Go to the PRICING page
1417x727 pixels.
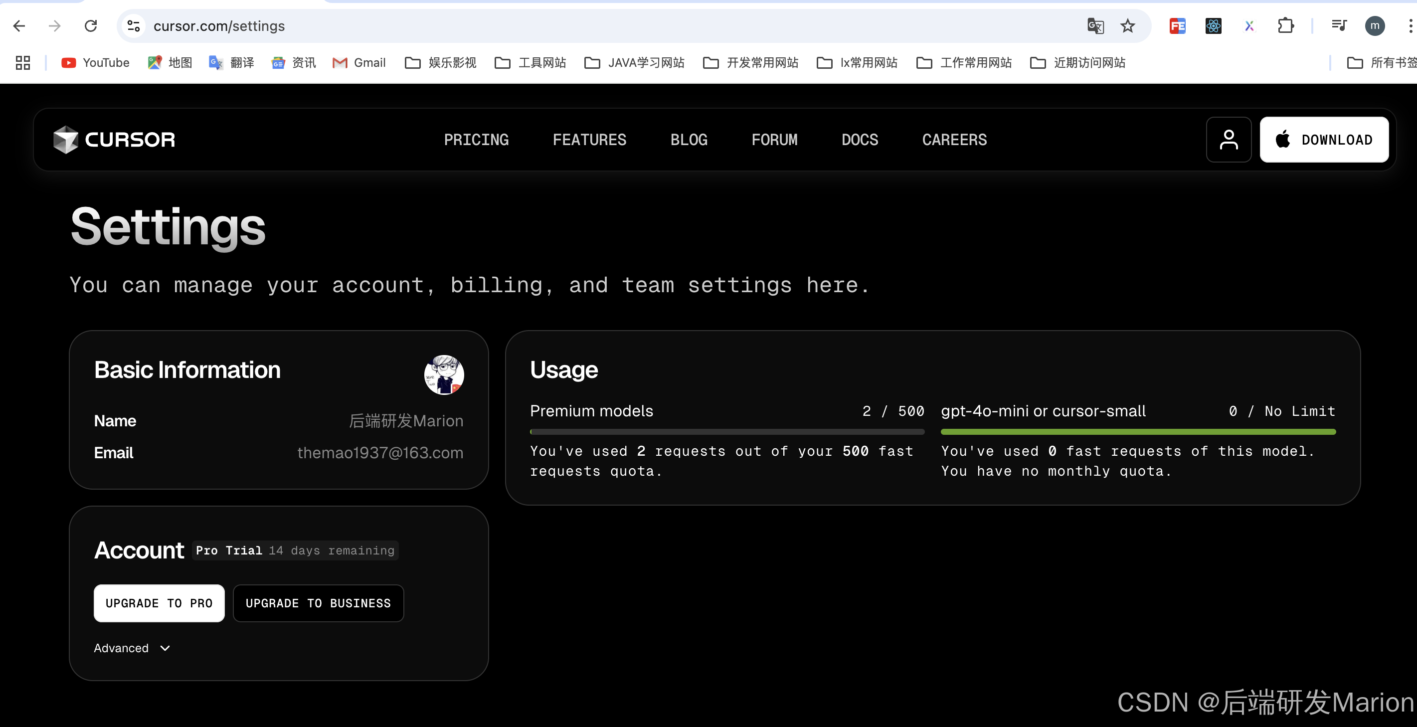click(476, 140)
